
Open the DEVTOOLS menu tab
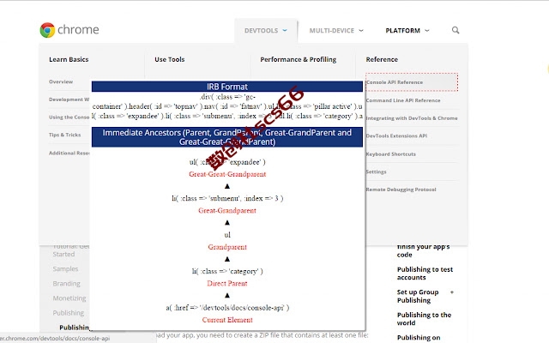coord(266,31)
